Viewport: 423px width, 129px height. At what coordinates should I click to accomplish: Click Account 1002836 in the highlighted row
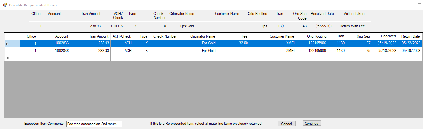point(54,43)
